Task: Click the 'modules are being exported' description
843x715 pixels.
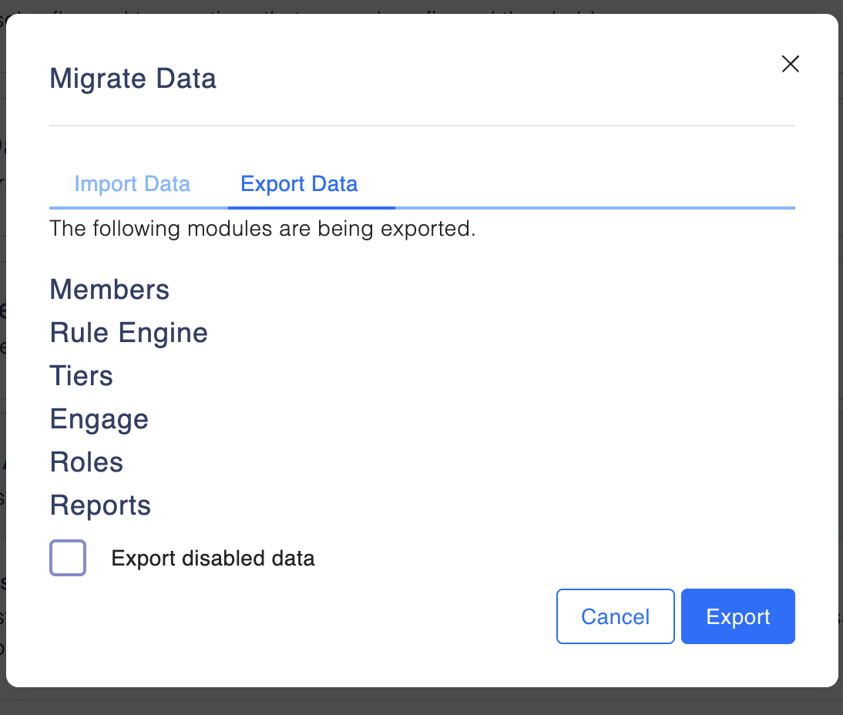Action: coord(262,229)
